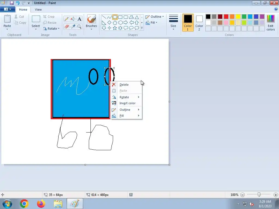Open the Brushes dropdown arrow
The width and height of the screenshot is (279, 209).
[91, 29]
